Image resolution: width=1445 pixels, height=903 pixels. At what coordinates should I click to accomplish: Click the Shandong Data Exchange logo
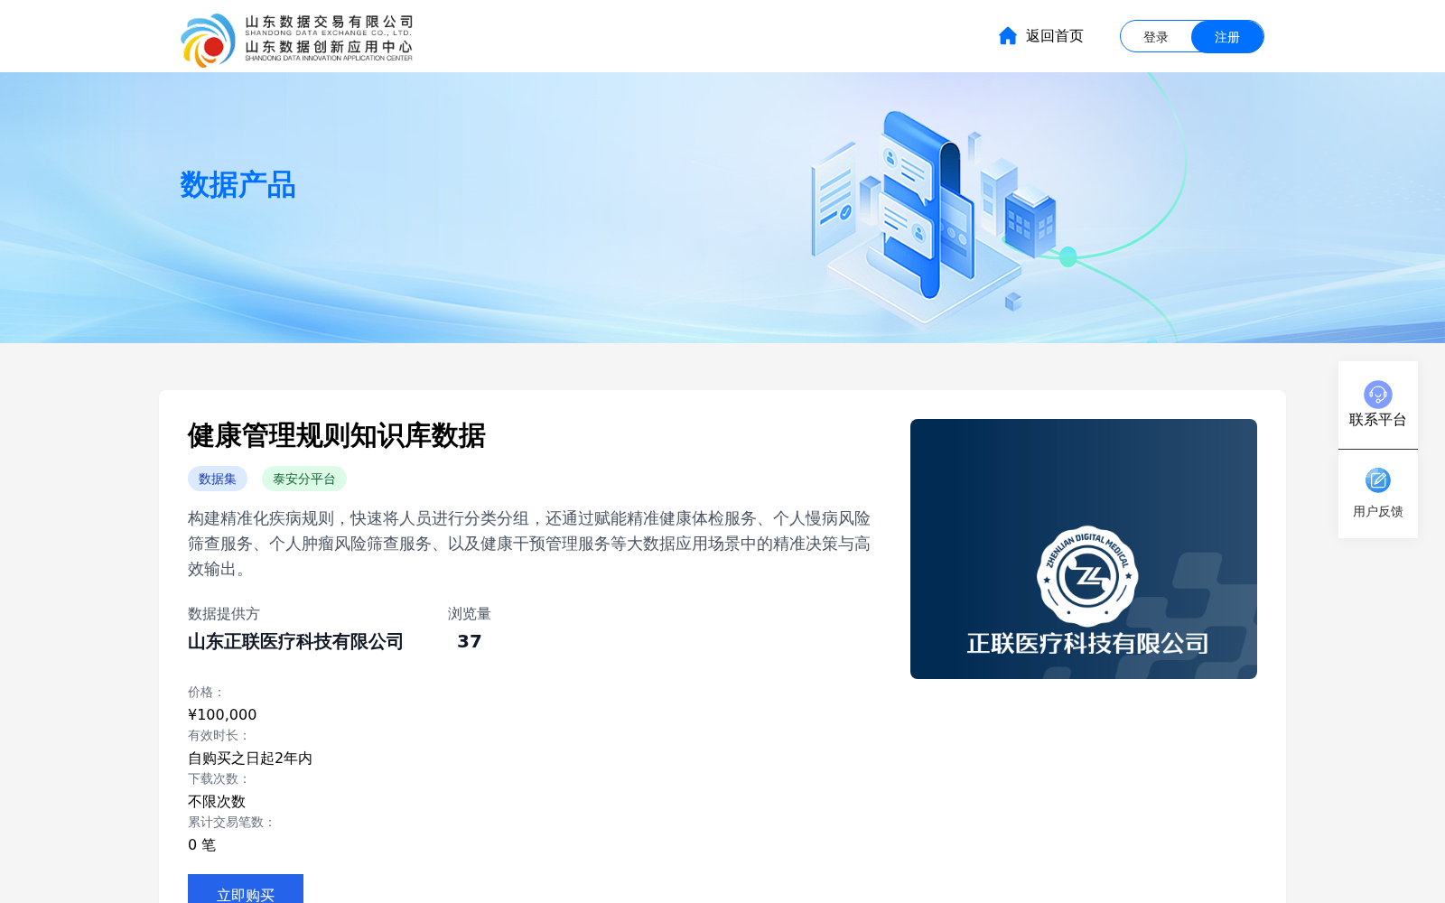[x=296, y=40]
